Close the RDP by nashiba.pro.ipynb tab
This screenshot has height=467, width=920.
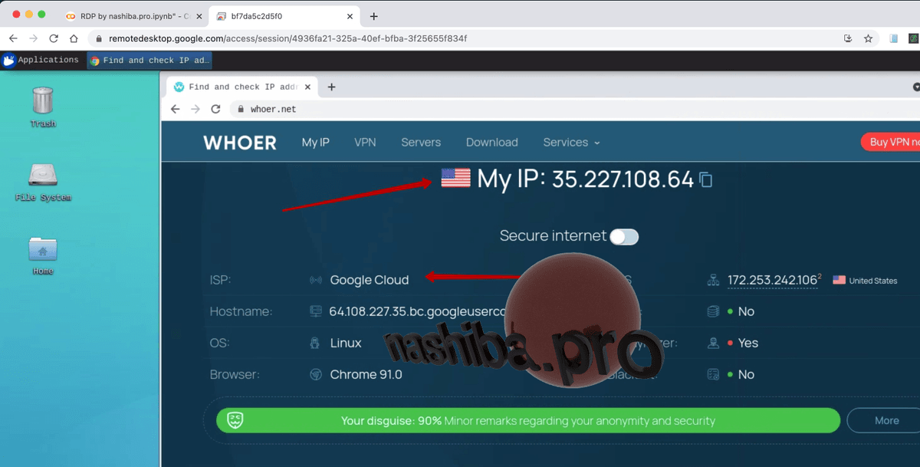[199, 16]
